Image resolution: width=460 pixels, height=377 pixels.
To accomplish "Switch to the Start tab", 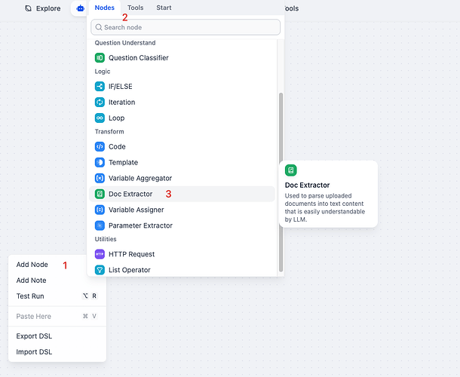I will (164, 8).
